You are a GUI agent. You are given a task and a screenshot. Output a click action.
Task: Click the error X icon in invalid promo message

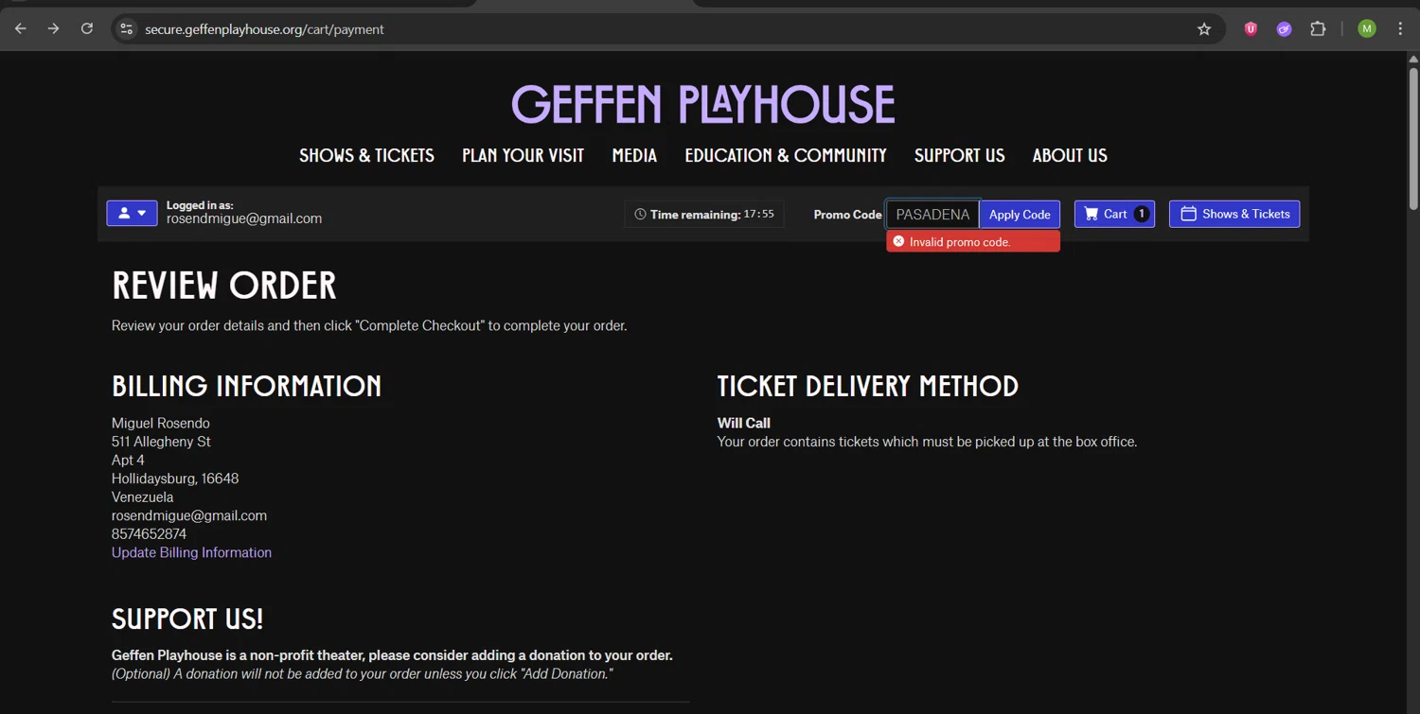(x=898, y=242)
